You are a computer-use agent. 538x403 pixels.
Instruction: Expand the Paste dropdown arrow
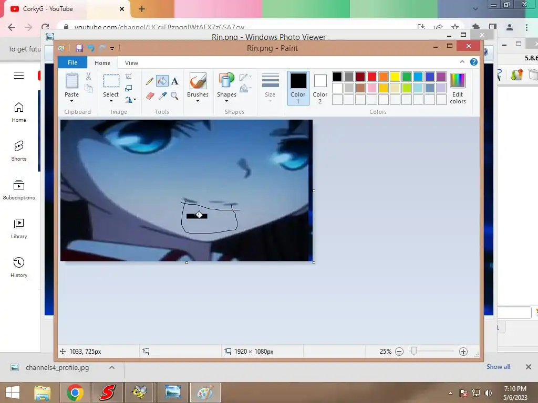[71, 101]
